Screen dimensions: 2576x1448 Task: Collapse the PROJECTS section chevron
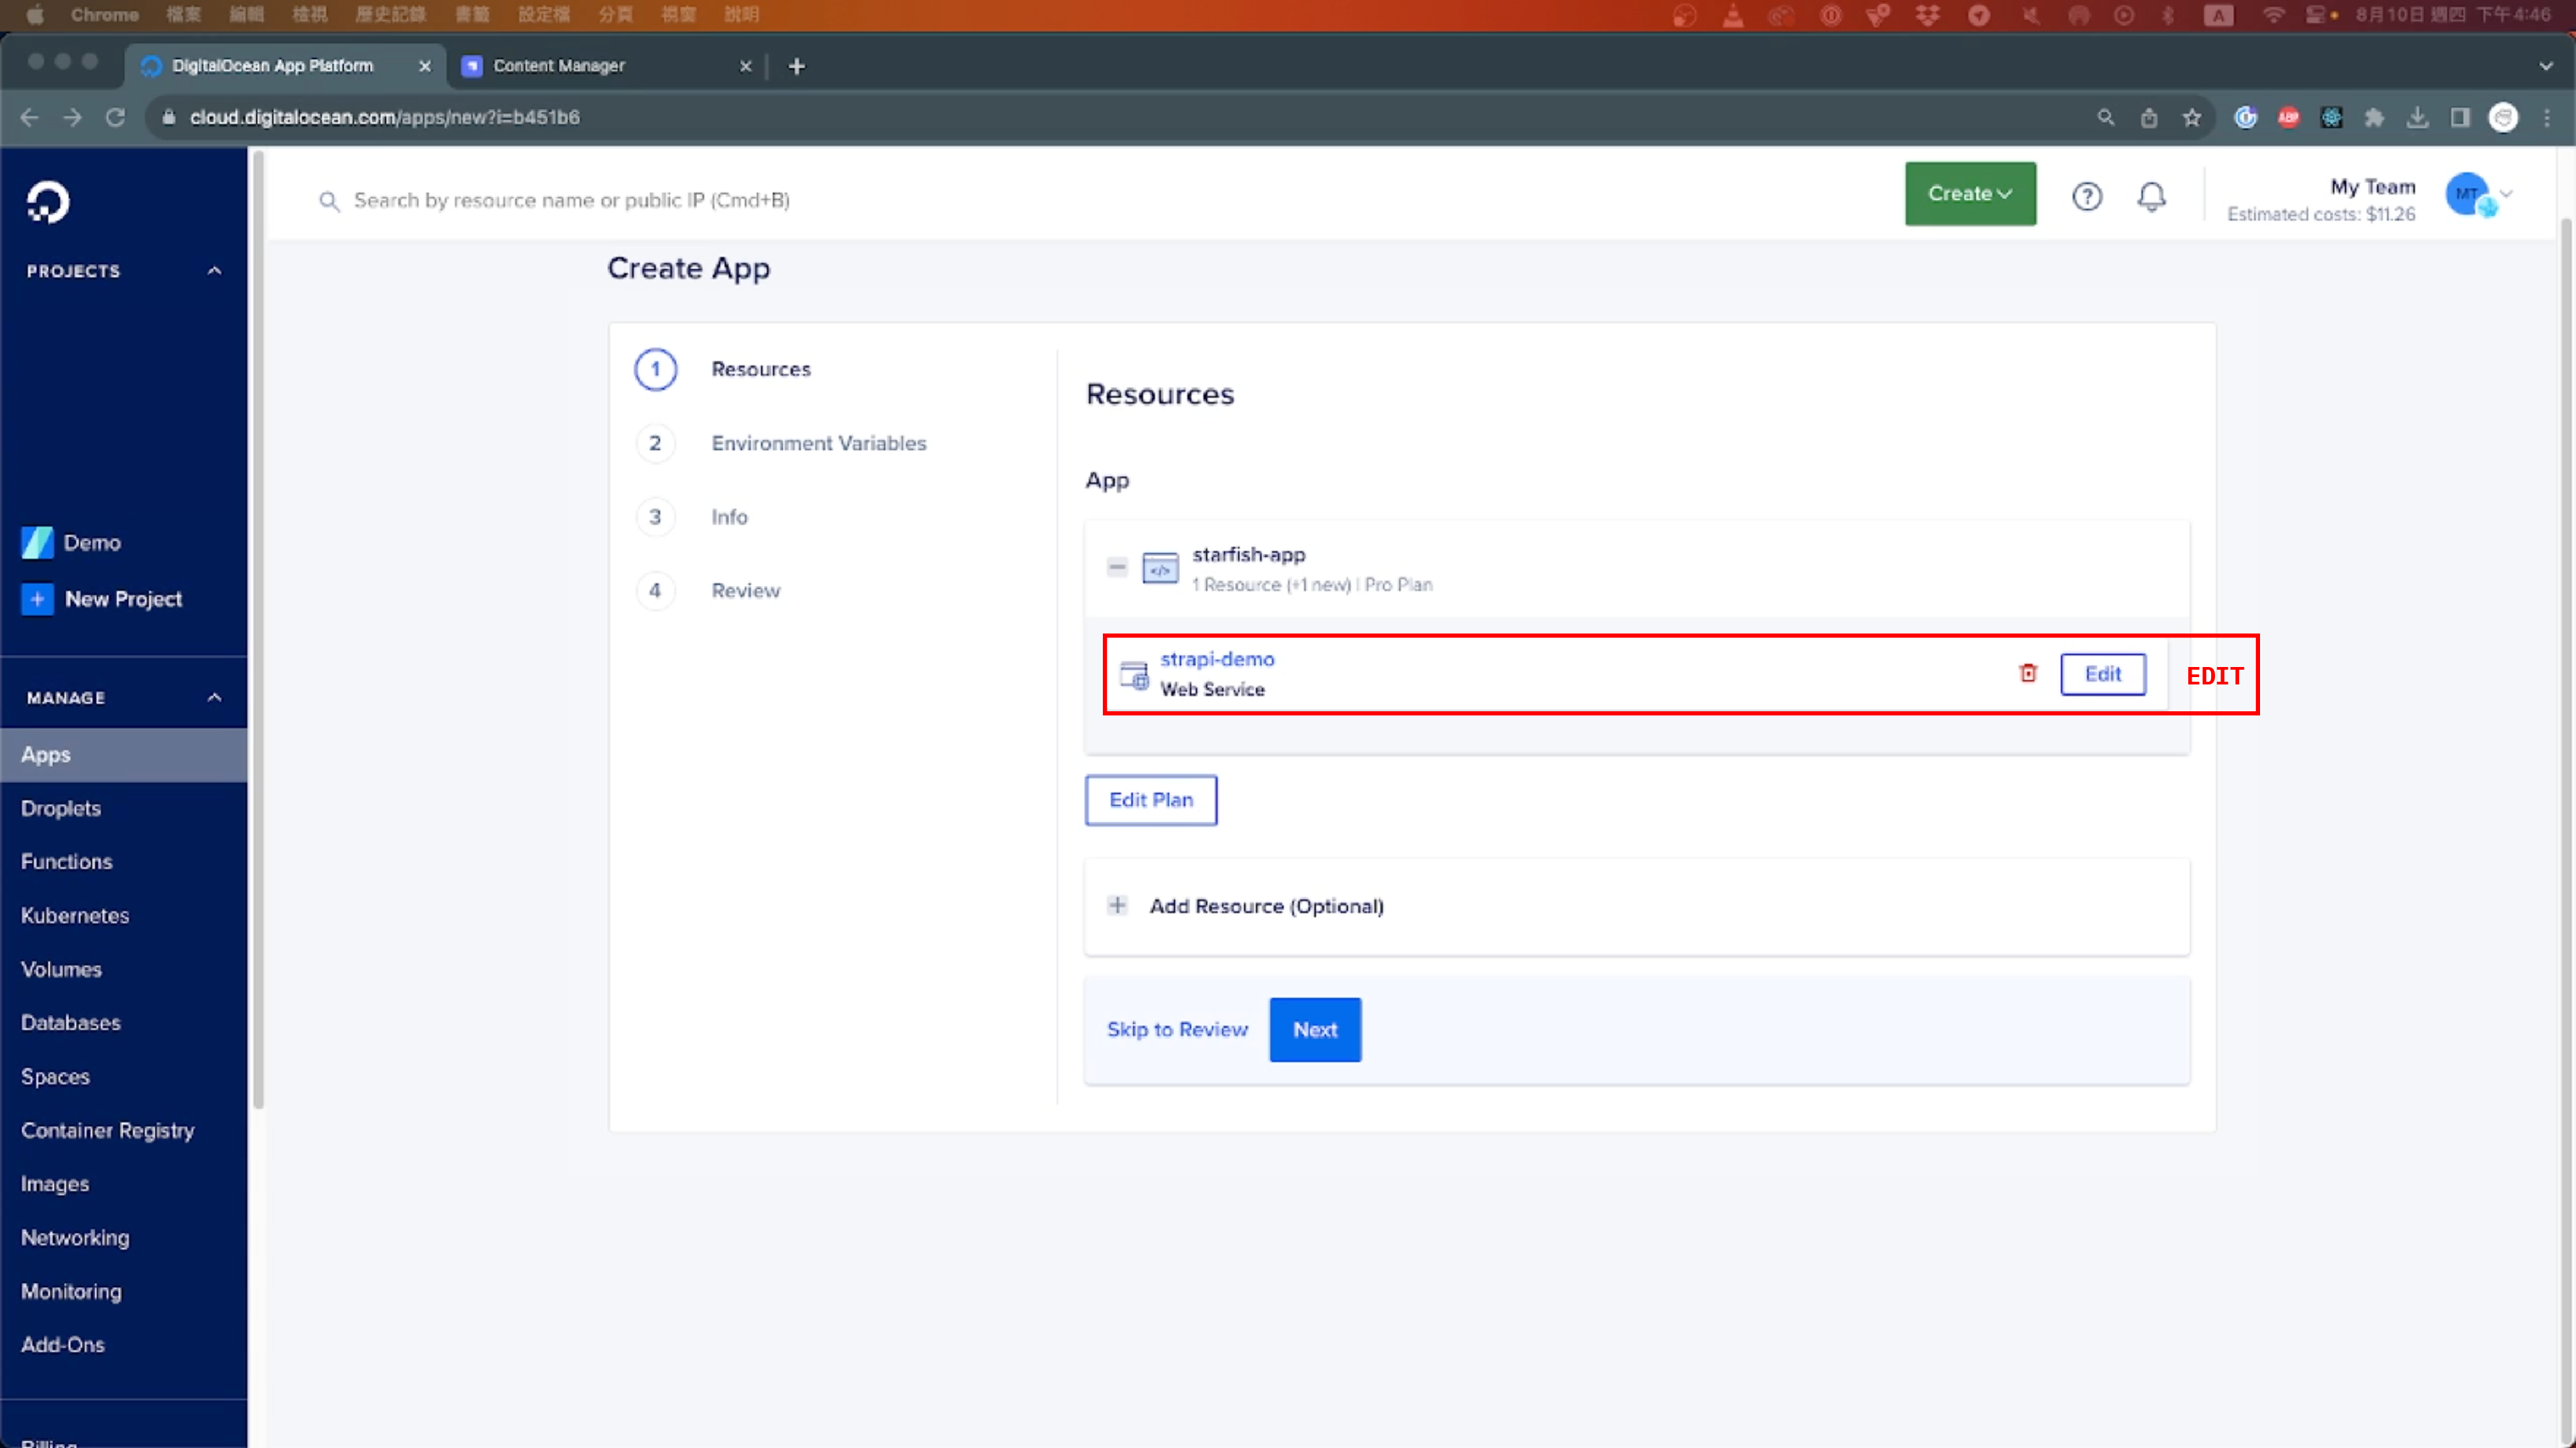pyautogui.click(x=213, y=269)
